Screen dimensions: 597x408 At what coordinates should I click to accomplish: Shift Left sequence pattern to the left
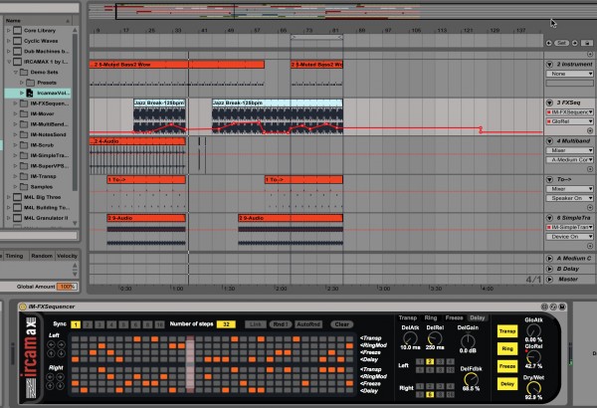pos(51,344)
